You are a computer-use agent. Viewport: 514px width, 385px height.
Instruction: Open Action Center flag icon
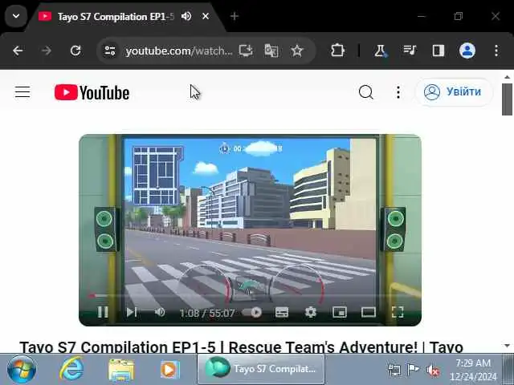tap(413, 370)
